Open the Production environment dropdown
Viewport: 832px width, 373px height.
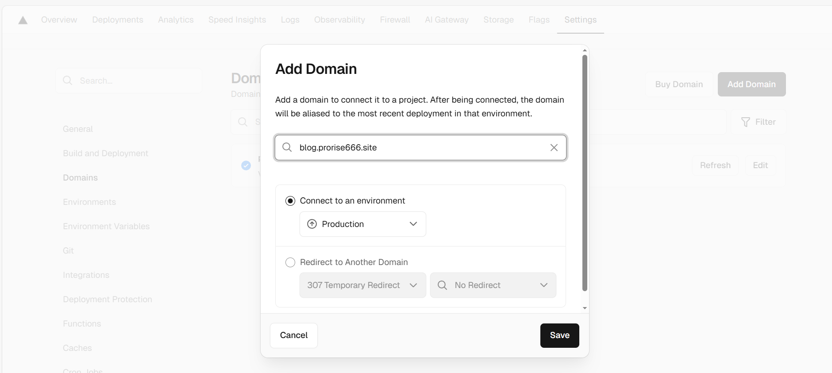[362, 224]
